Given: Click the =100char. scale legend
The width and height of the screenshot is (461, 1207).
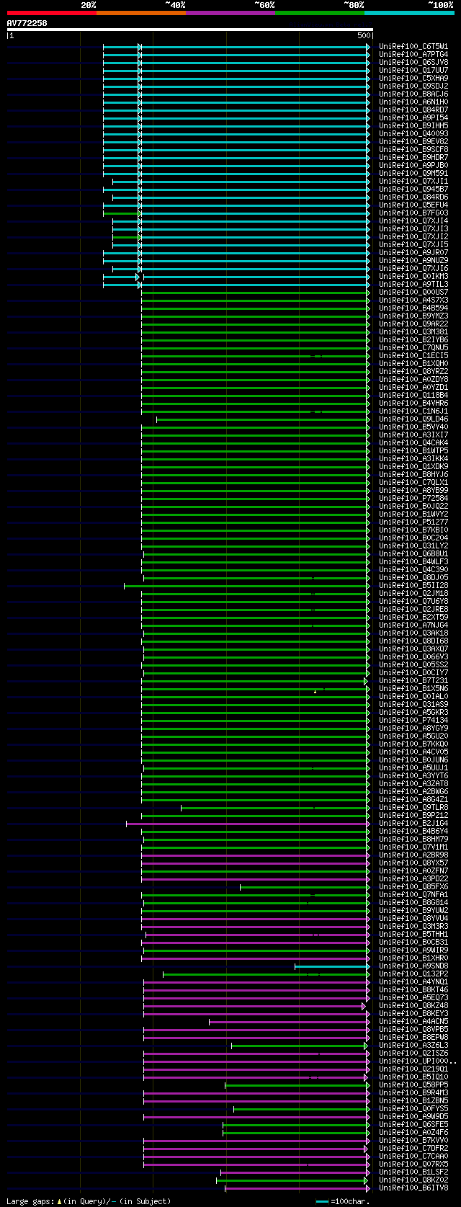Looking at the screenshot, I should 343,1201.
